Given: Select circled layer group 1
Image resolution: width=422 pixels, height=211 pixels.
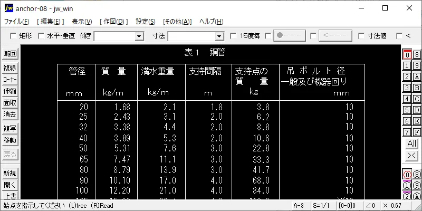Looking at the screenshot, I should (407, 186).
